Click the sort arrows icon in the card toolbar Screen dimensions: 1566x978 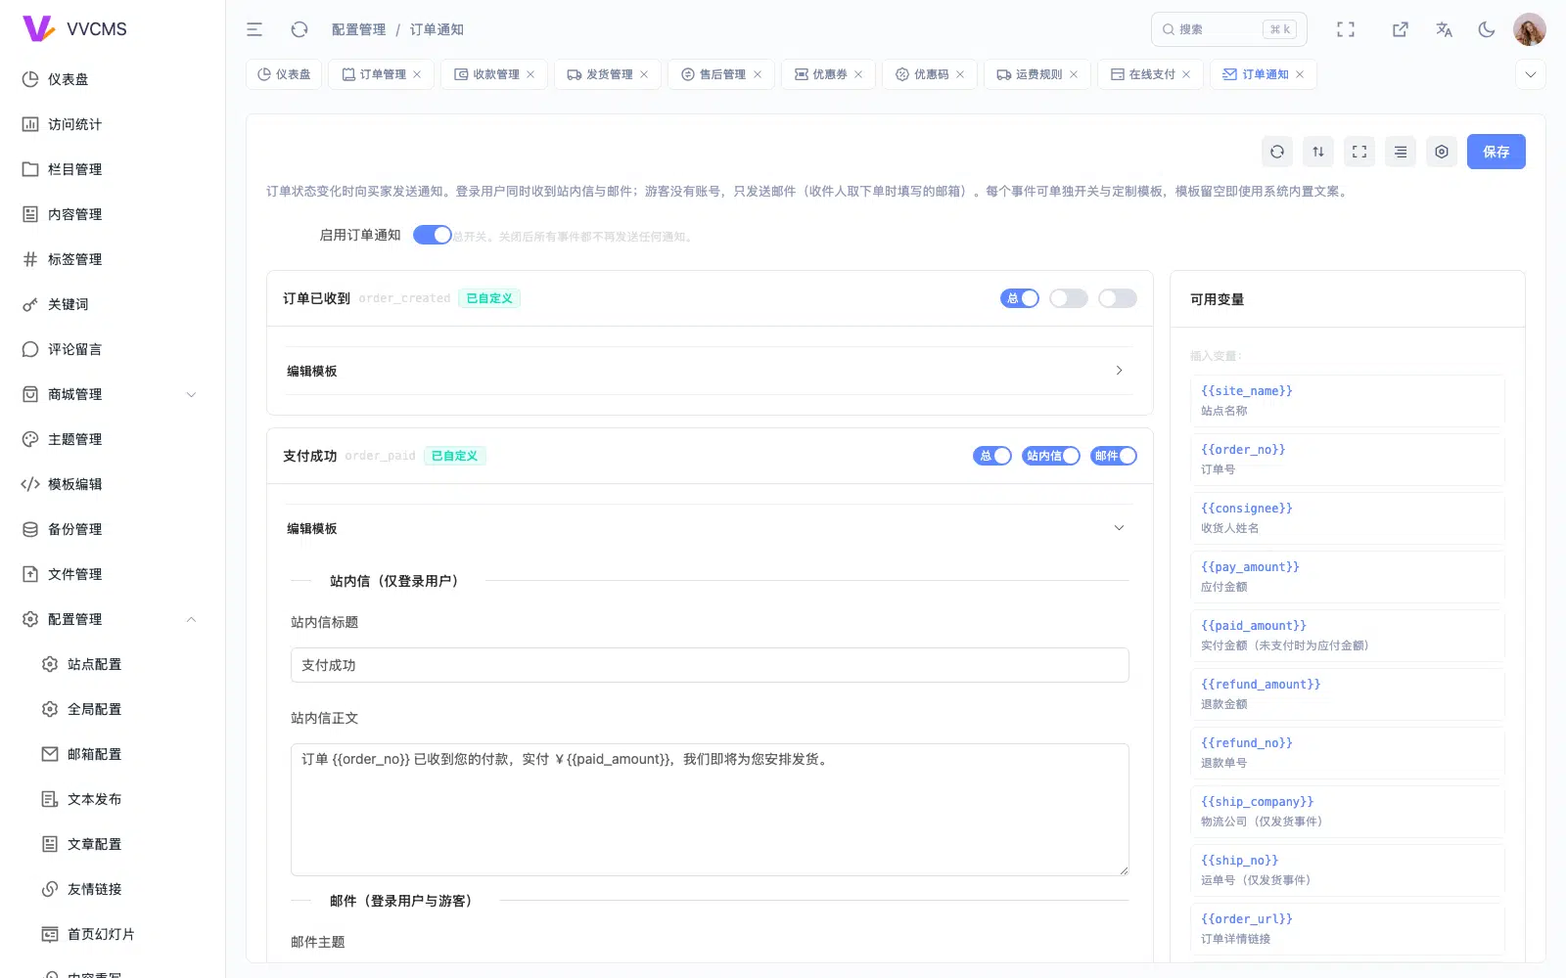pyautogui.click(x=1318, y=152)
